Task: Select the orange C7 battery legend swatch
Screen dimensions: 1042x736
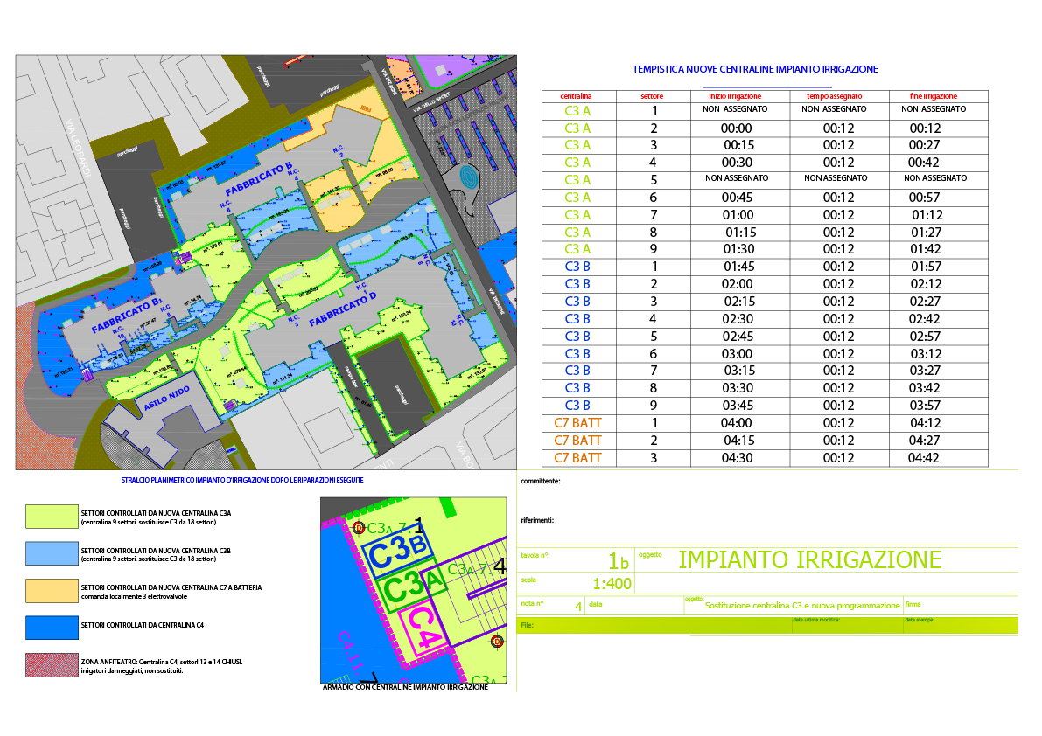Action: click(x=52, y=591)
